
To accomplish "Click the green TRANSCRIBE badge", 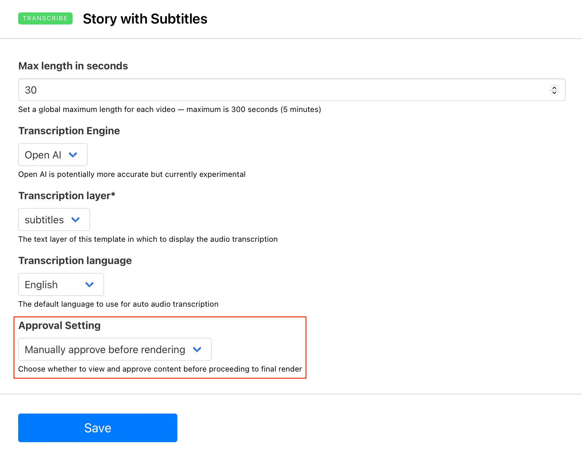I will [x=45, y=18].
